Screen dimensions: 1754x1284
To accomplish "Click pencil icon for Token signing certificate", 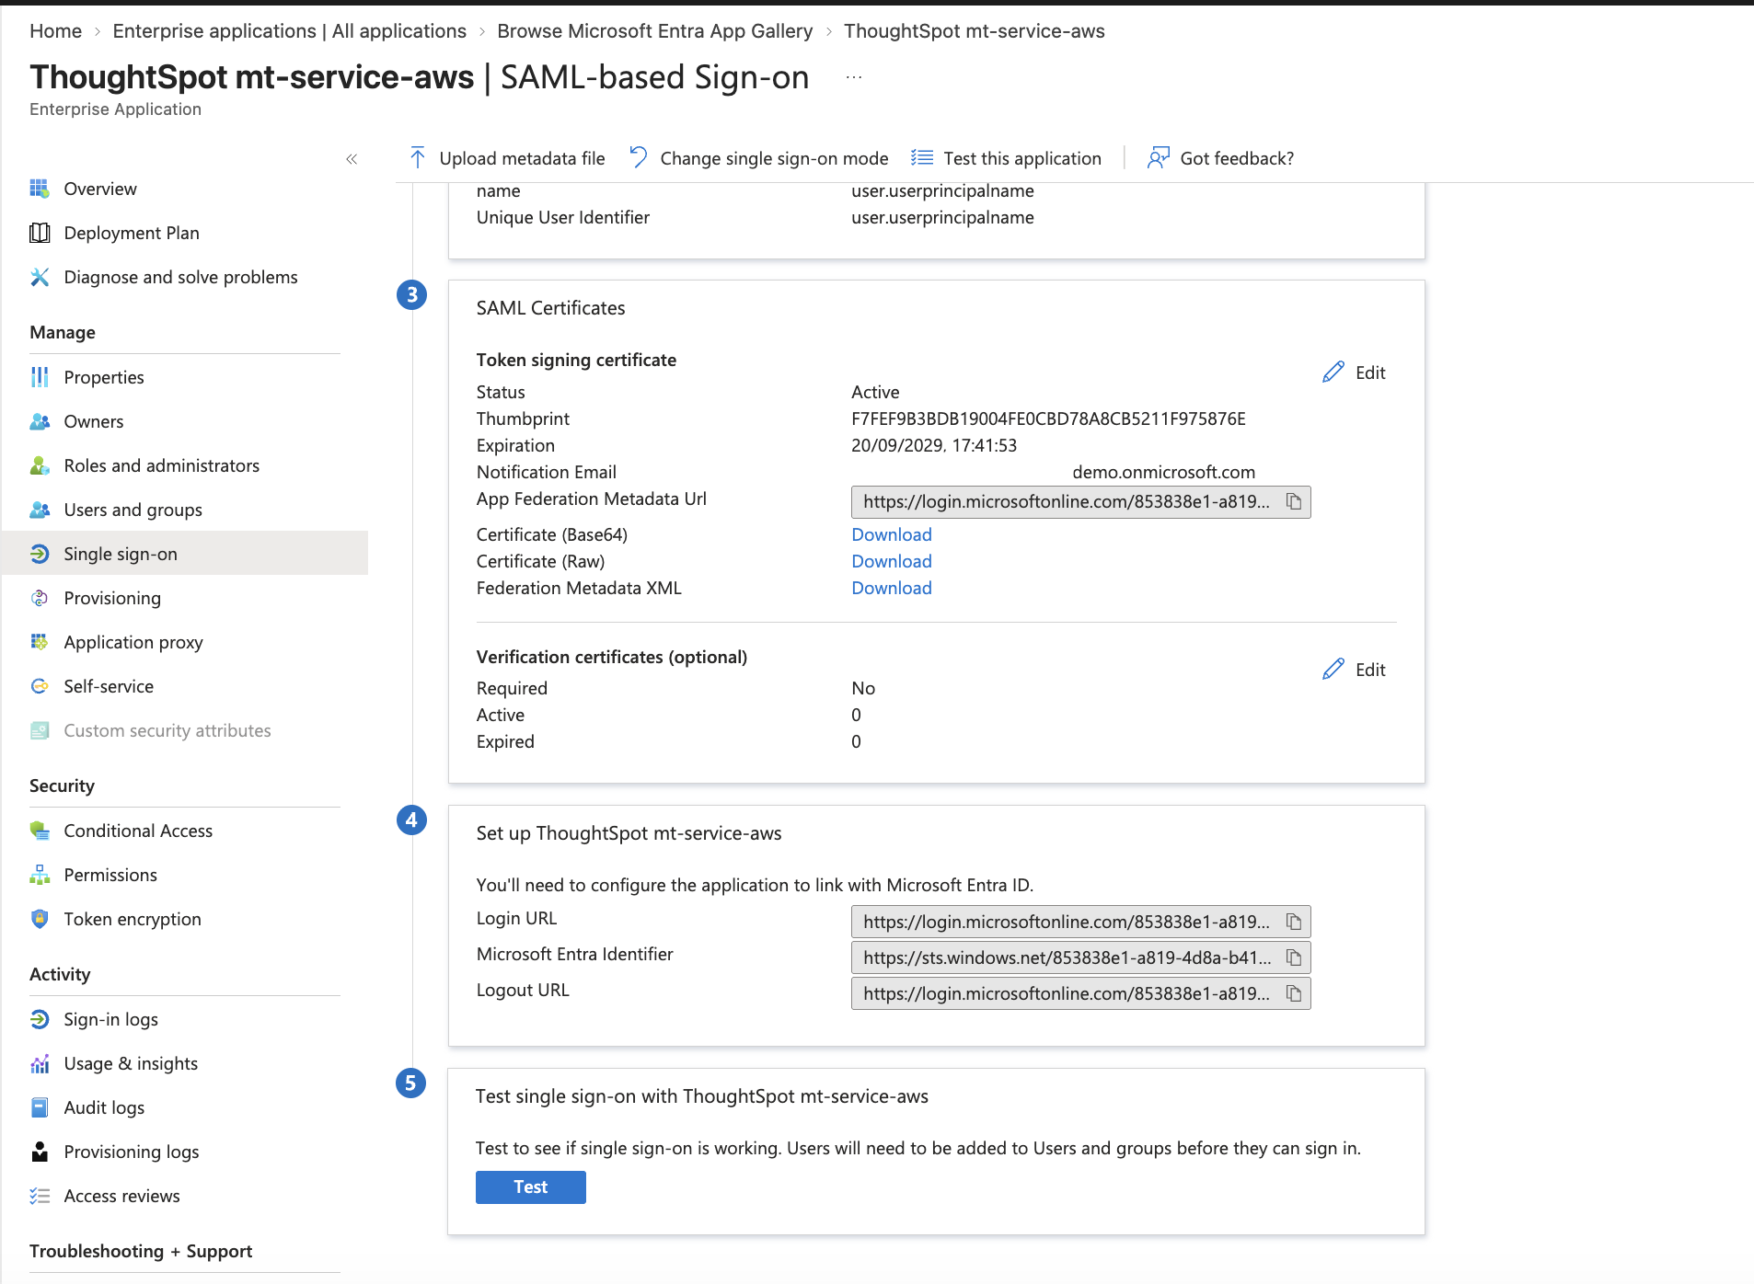I will click(1333, 373).
